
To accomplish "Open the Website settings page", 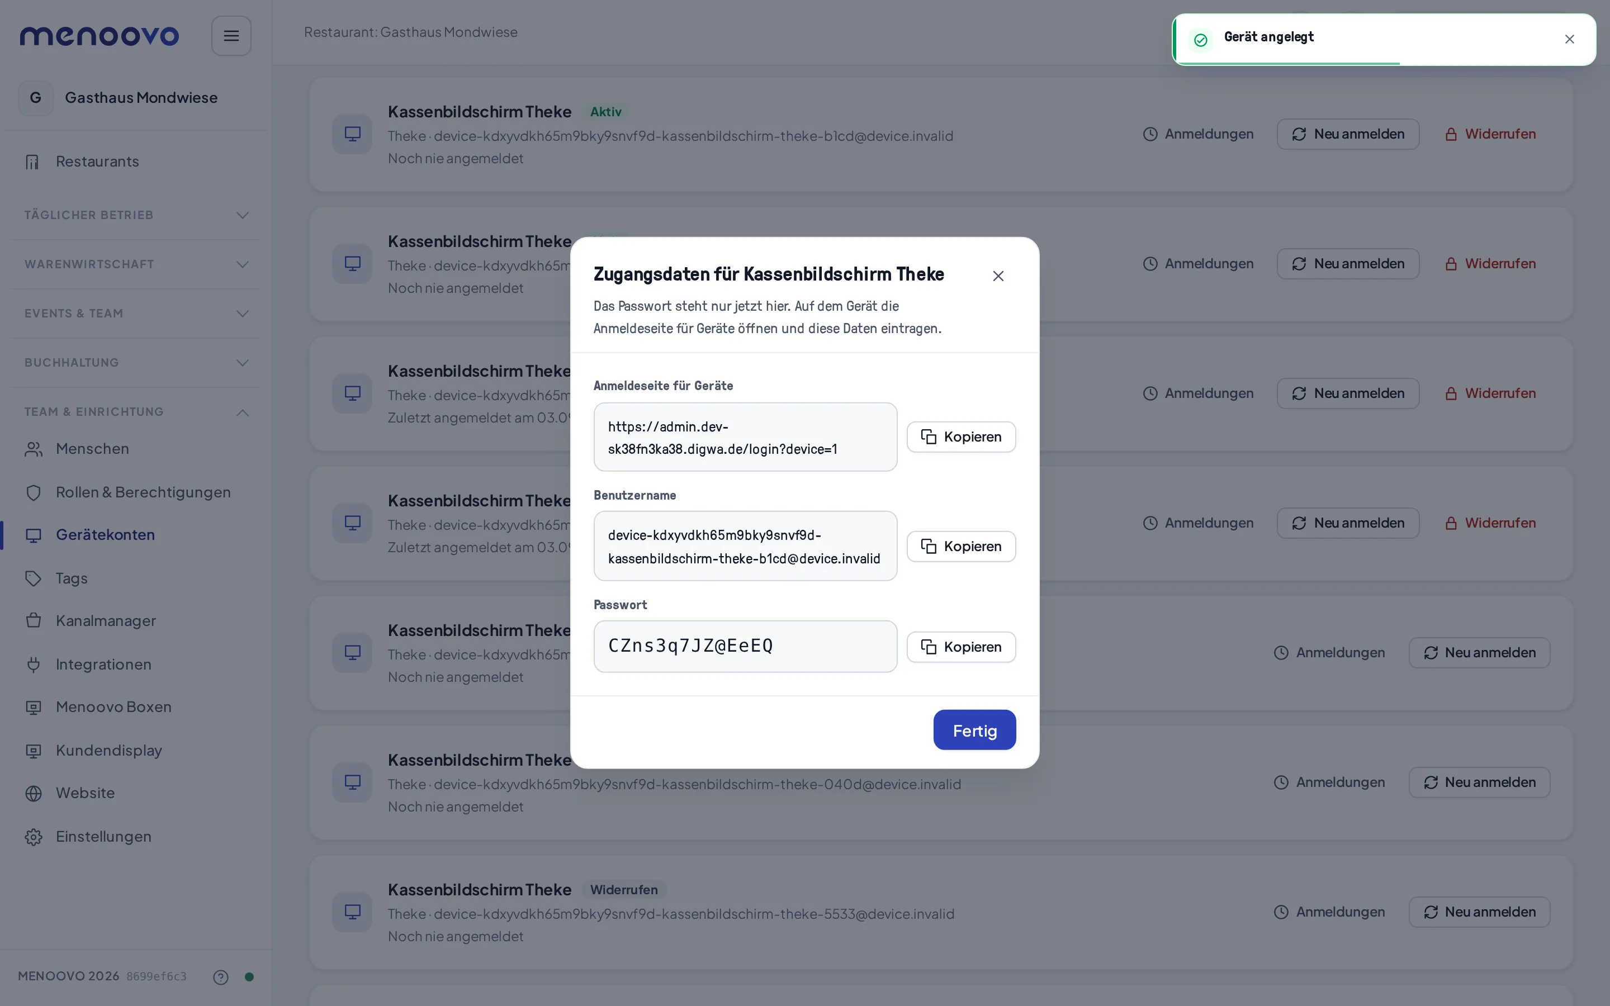I will point(136,793).
